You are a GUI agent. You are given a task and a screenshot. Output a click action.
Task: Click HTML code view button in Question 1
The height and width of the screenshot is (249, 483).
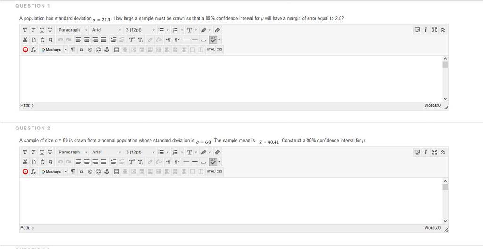[x=211, y=49]
